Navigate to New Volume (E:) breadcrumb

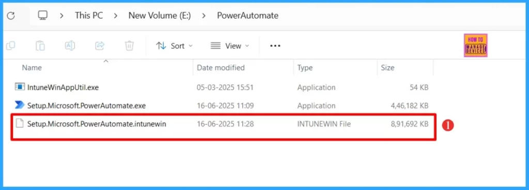tap(160, 15)
